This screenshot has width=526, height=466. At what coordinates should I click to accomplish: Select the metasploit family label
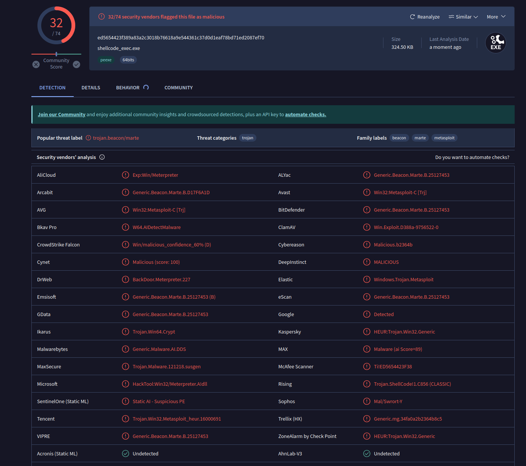click(x=444, y=138)
